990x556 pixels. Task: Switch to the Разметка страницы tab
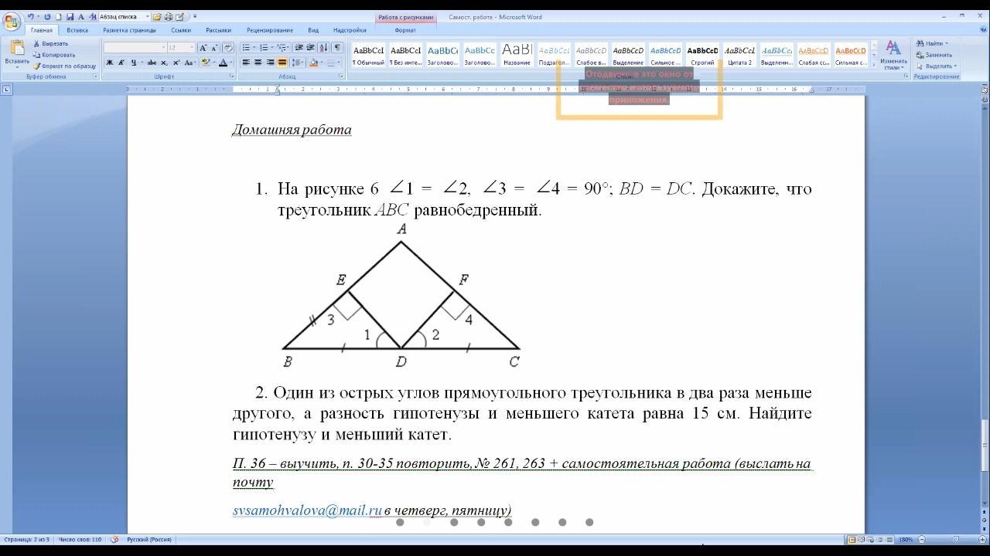point(129,30)
